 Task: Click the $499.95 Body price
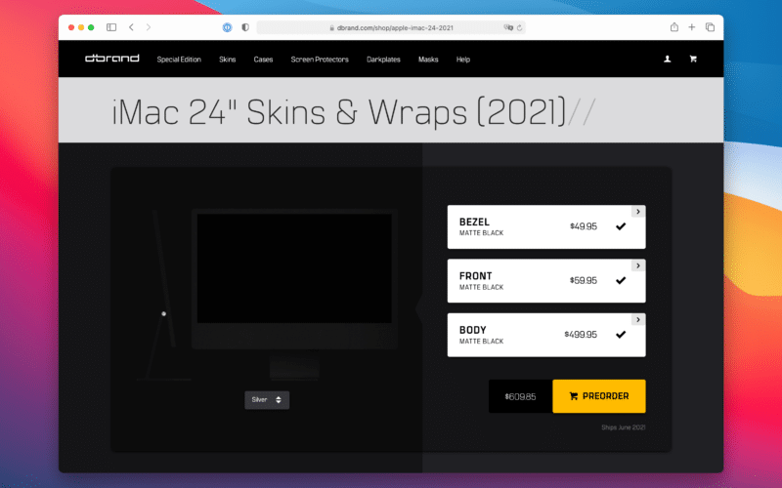(581, 335)
